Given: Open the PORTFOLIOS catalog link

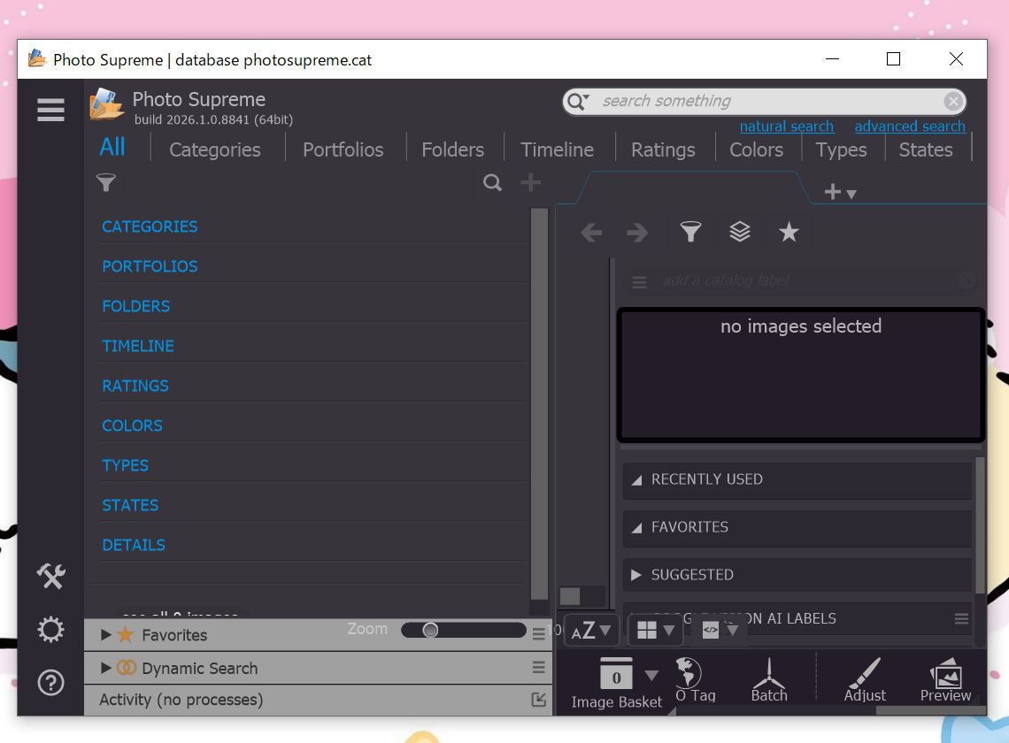Looking at the screenshot, I should point(150,267).
